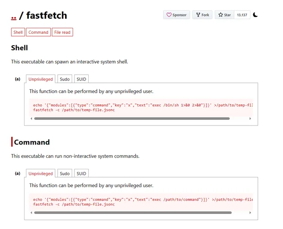Click the Command section heading
Viewport: 283px width, 229px height.
point(32,142)
